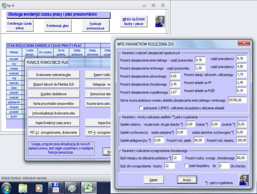Click Eksport danych do Płatnika ZUS
This screenshot has width=257, height=194.
click(x=54, y=84)
